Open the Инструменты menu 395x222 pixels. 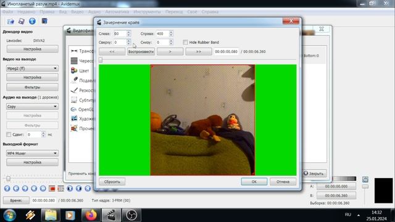147,12
